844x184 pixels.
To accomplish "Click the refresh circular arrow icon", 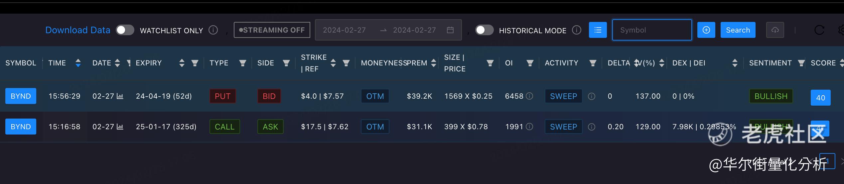I will point(819,30).
